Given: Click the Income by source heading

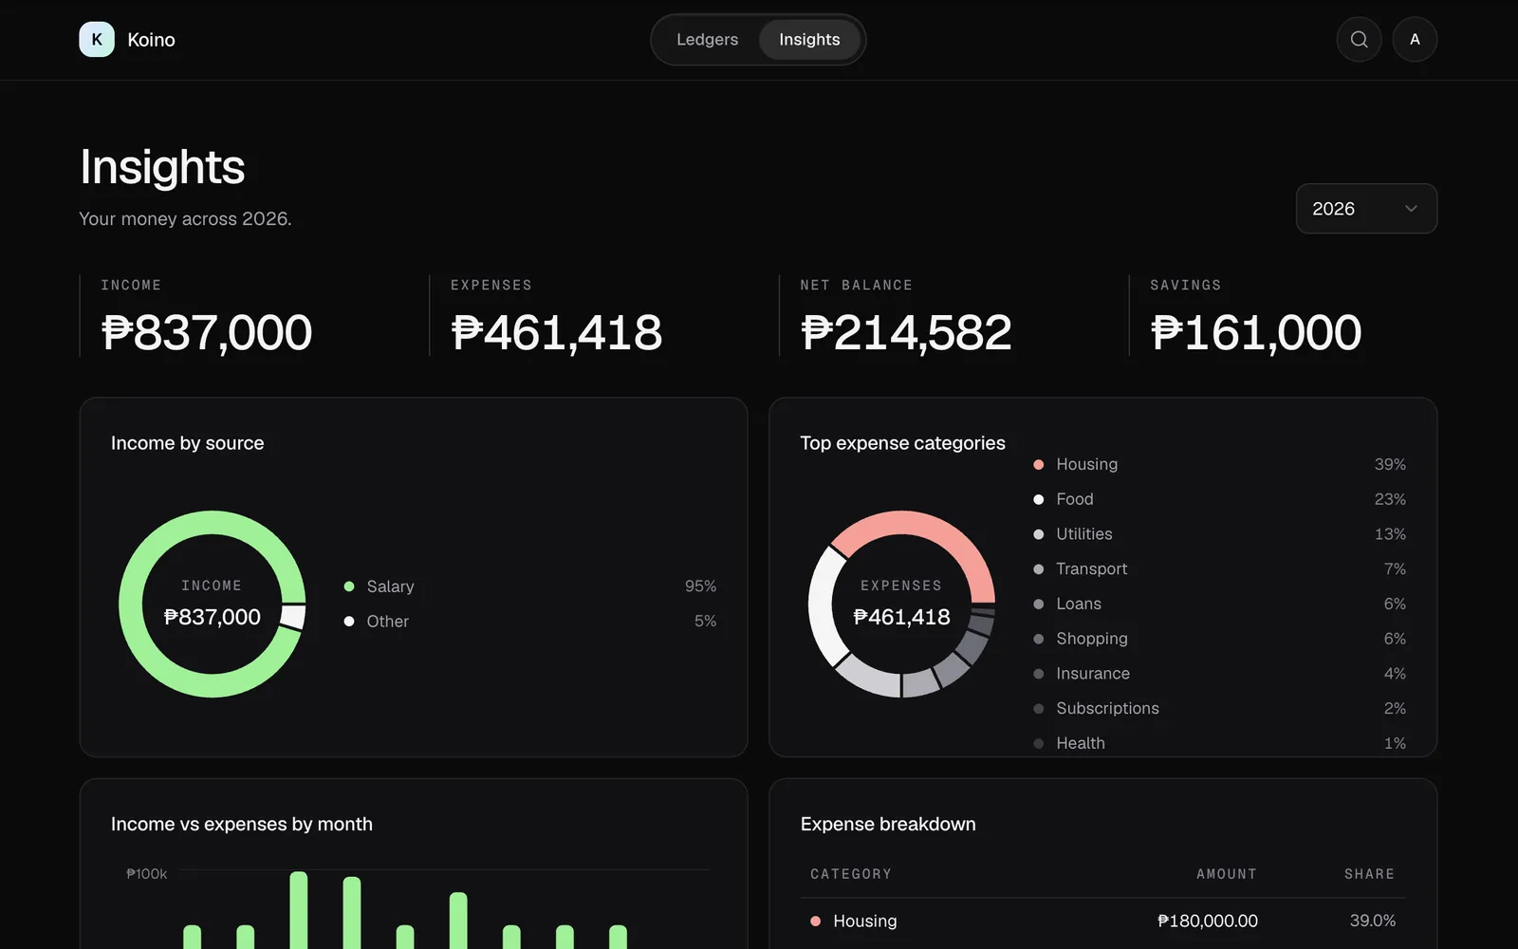Looking at the screenshot, I should 188,443.
